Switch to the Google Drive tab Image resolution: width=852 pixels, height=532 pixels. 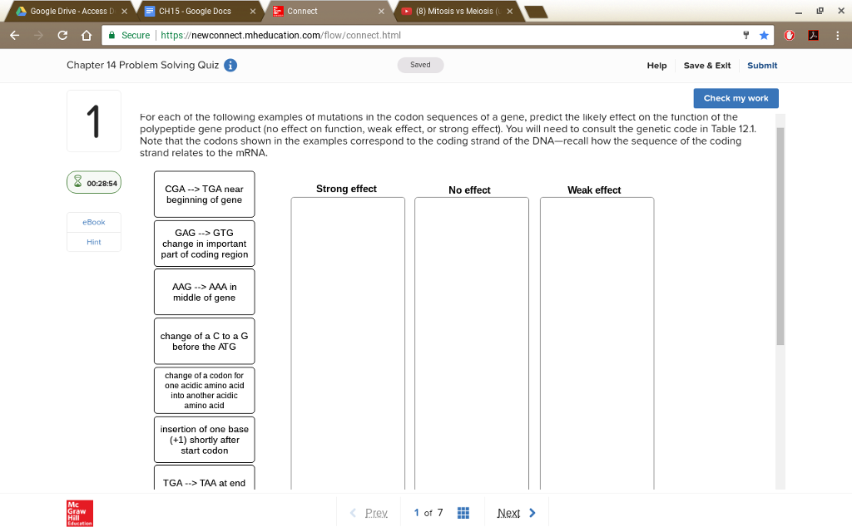click(70, 12)
